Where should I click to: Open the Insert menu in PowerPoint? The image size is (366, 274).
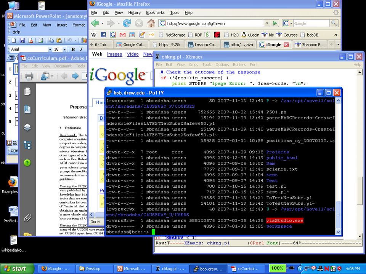click(x=62, y=25)
